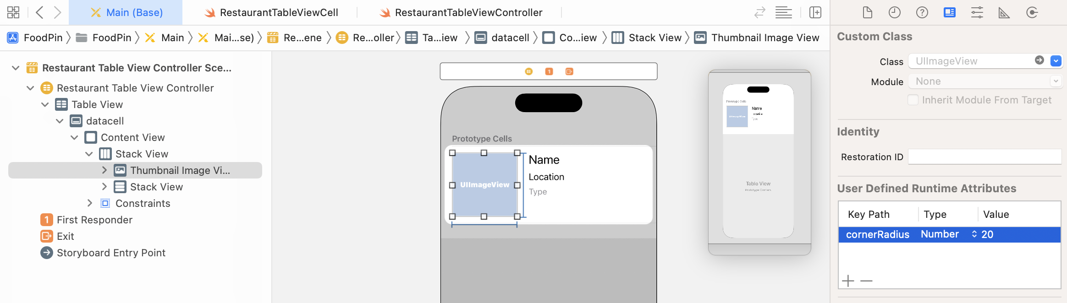Open the Identity inspector icon
Viewport: 1067px width, 303px height.
(949, 12)
